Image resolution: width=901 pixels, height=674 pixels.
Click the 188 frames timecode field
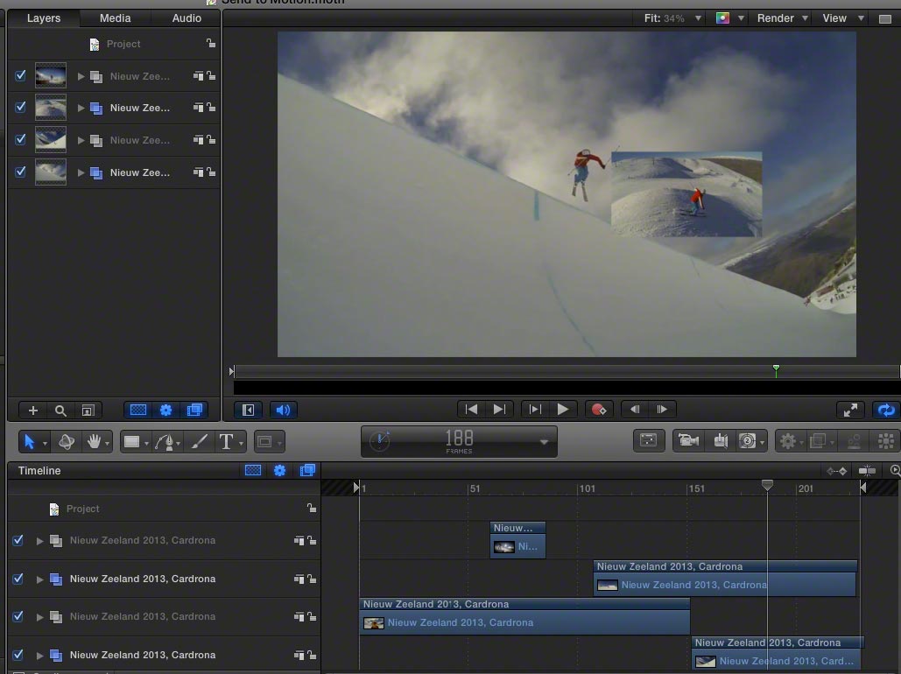point(459,441)
